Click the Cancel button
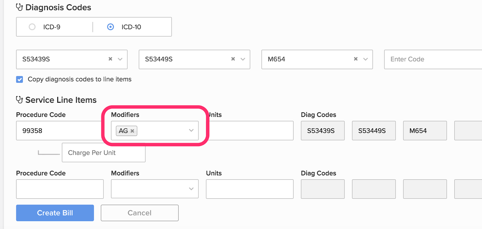 [140, 213]
